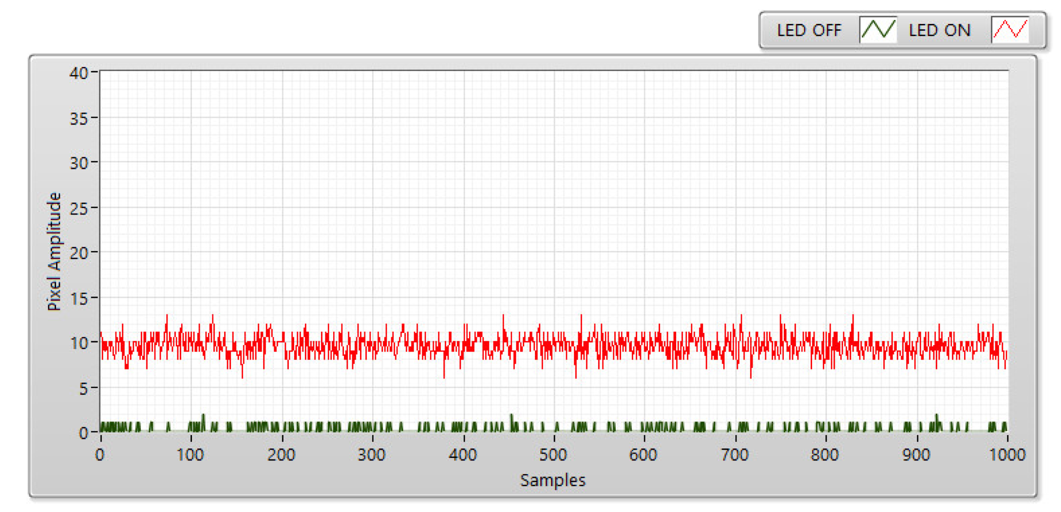Click the x-axis value 100
The width and height of the screenshot is (1061, 512).
coord(190,455)
